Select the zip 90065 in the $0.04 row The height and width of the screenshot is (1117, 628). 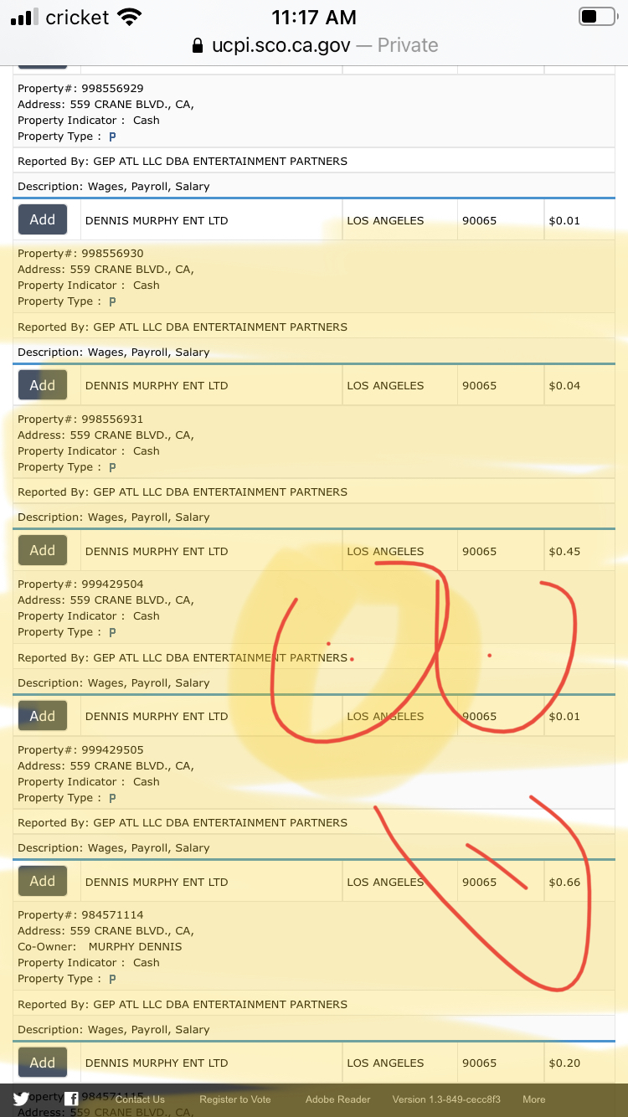(479, 386)
